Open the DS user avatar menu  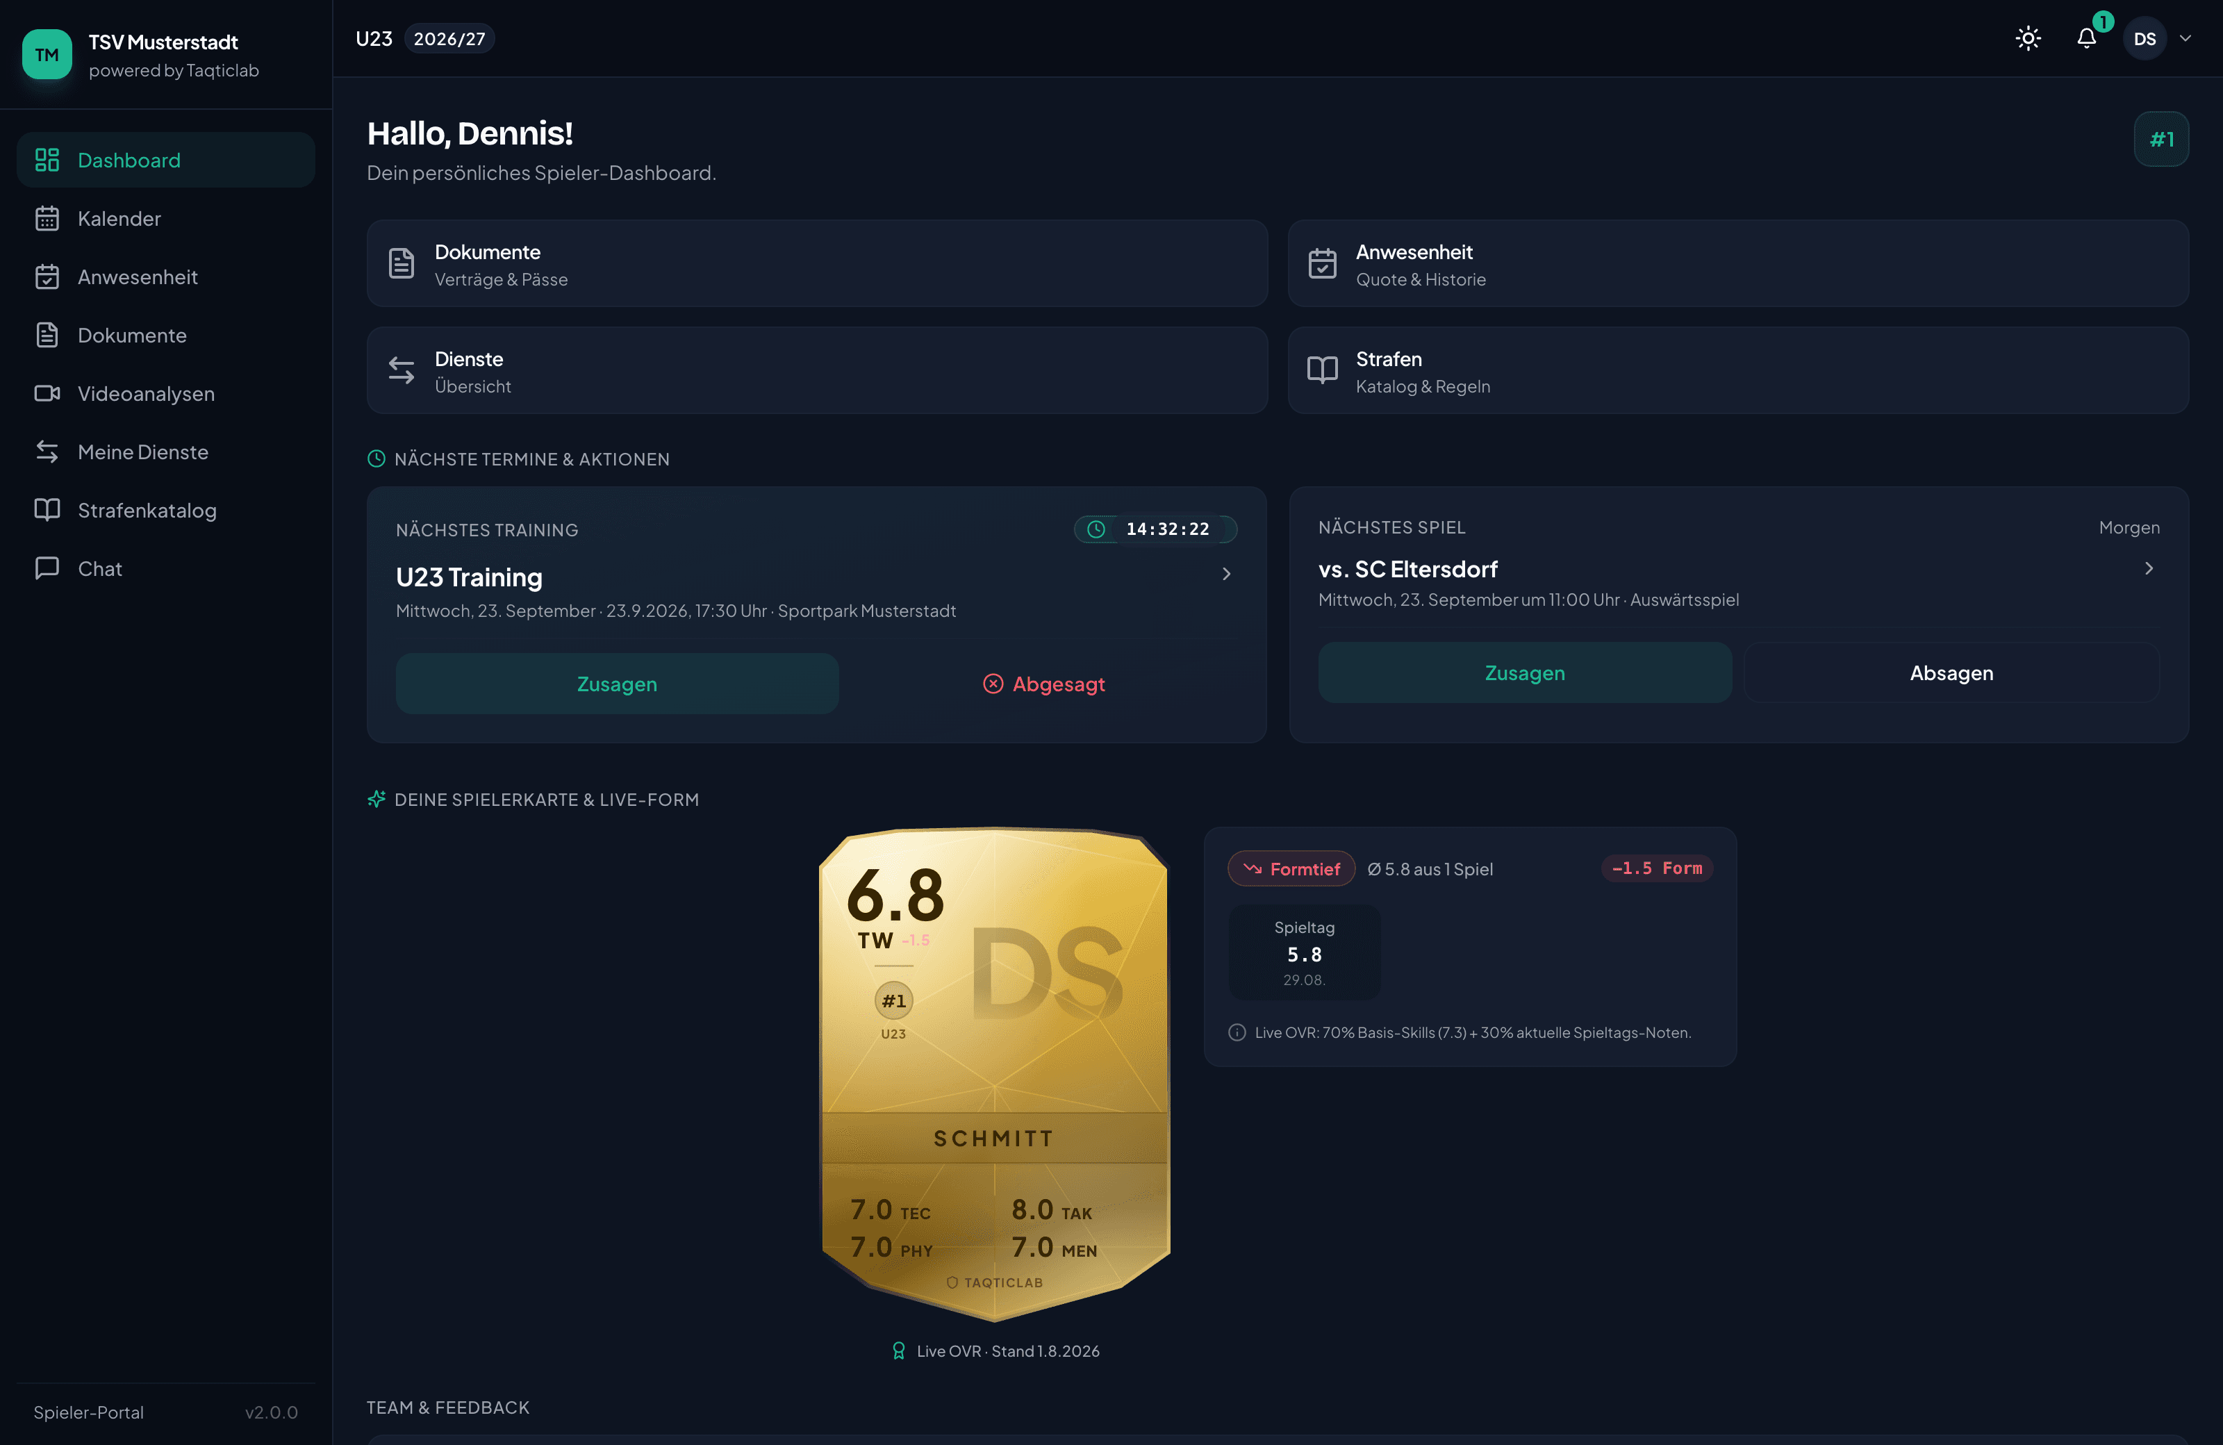coord(2145,38)
